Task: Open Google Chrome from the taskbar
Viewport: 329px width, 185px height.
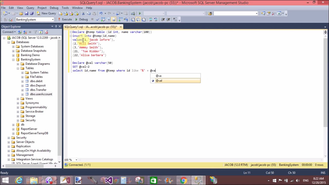Action: 183,180
